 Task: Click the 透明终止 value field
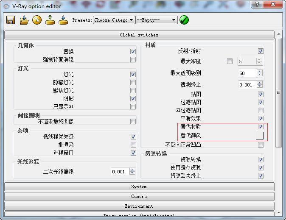pyautogui.click(x=247, y=85)
